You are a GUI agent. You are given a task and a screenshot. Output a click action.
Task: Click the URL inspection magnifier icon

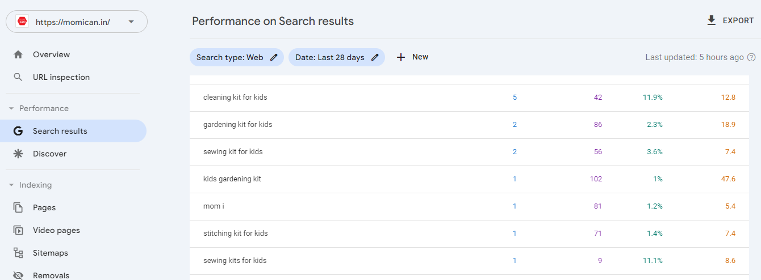click(x=18, y=77)
